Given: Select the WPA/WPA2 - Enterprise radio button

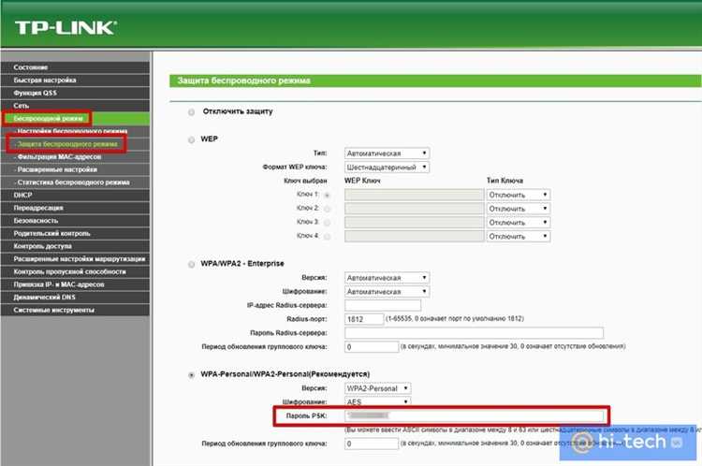Looking at the screenshot, I should pyautogui.click(x=191, y=264).
